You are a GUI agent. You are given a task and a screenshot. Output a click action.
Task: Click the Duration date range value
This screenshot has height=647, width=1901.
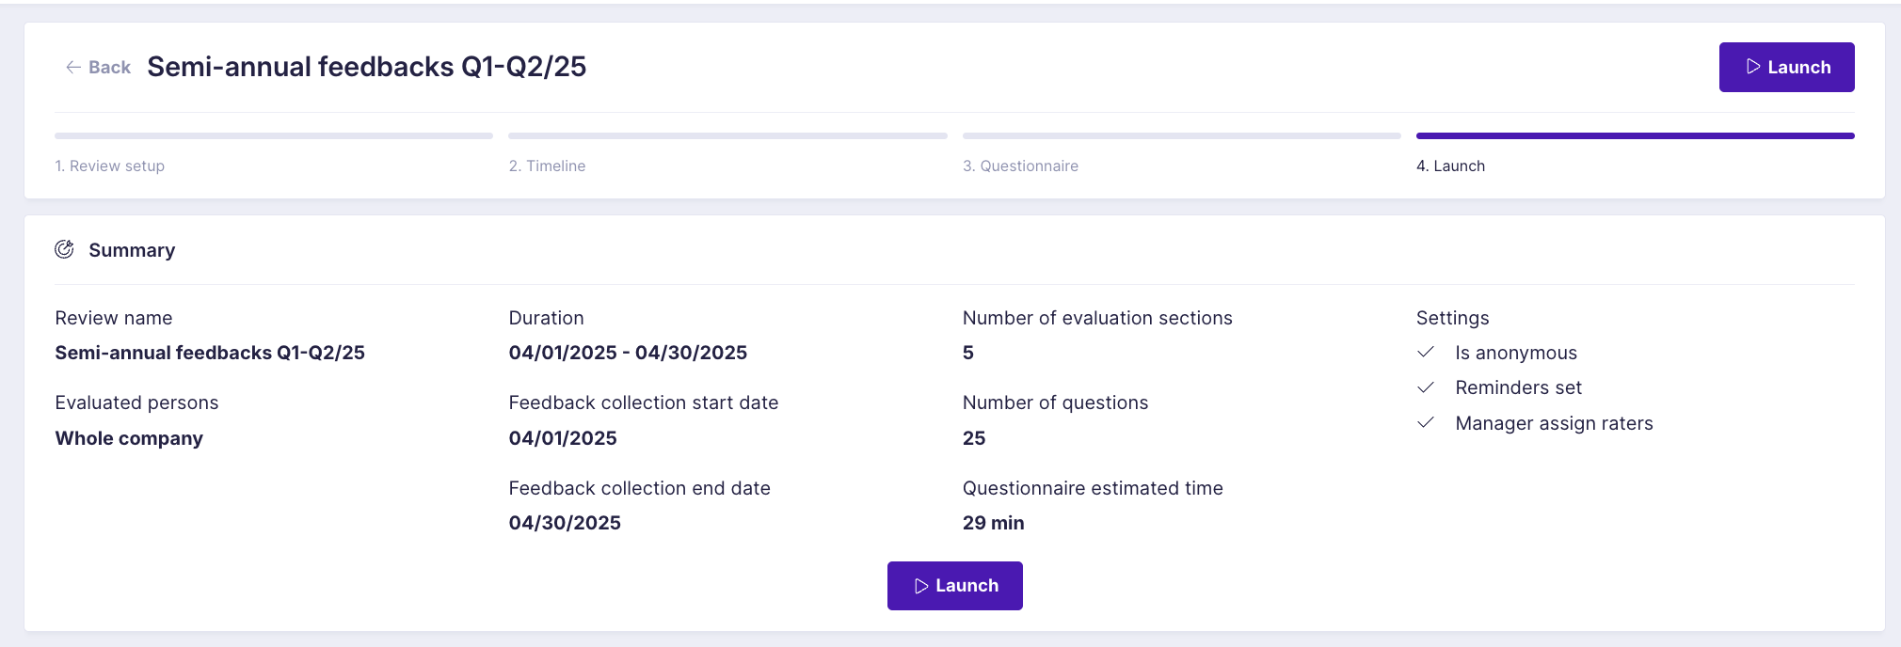628,353
